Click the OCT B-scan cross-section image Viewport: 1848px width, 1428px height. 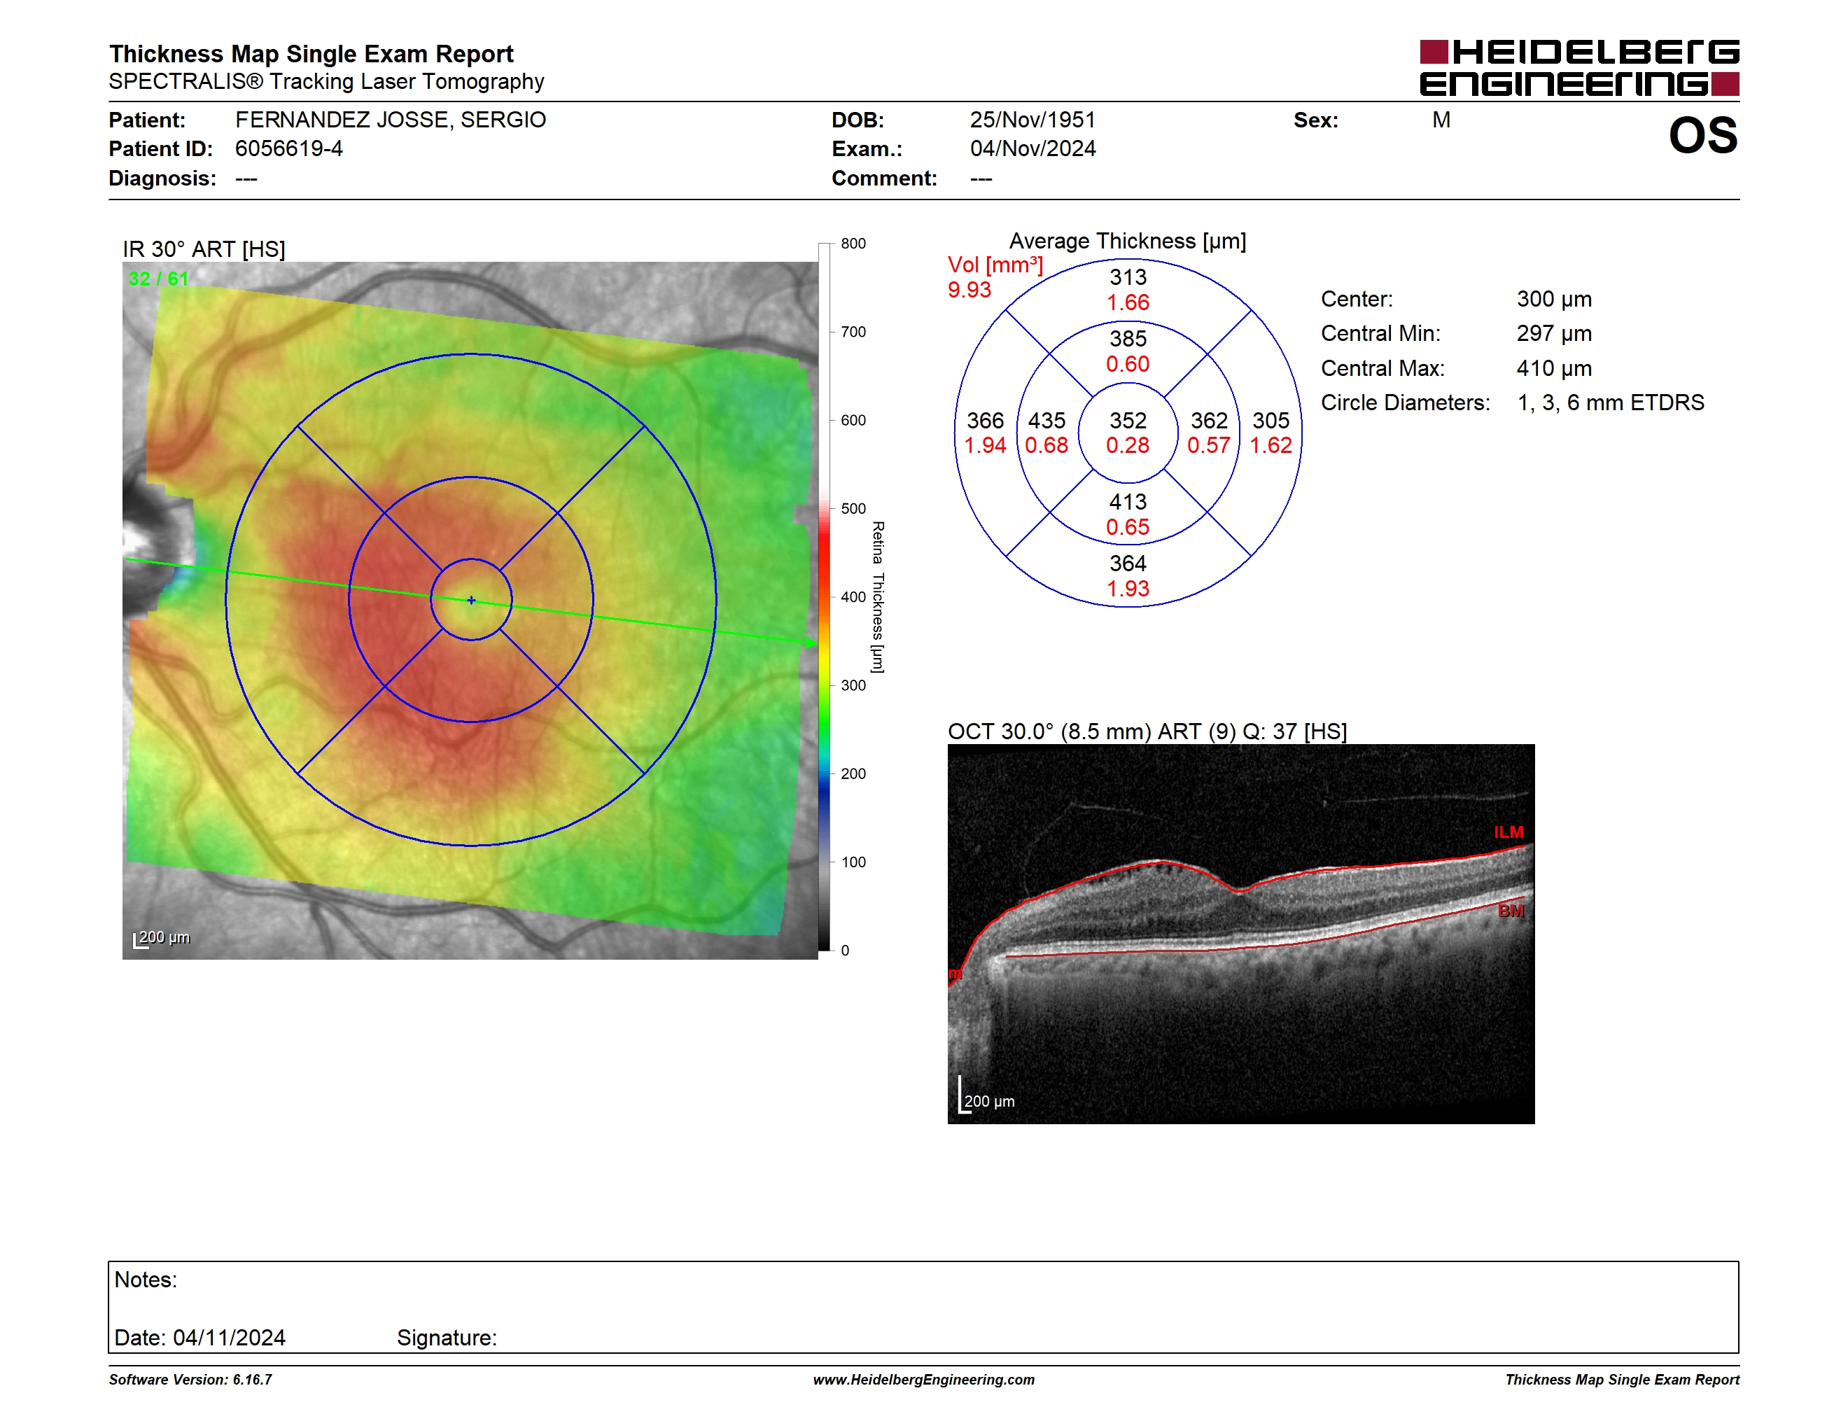coord(1240,934)
